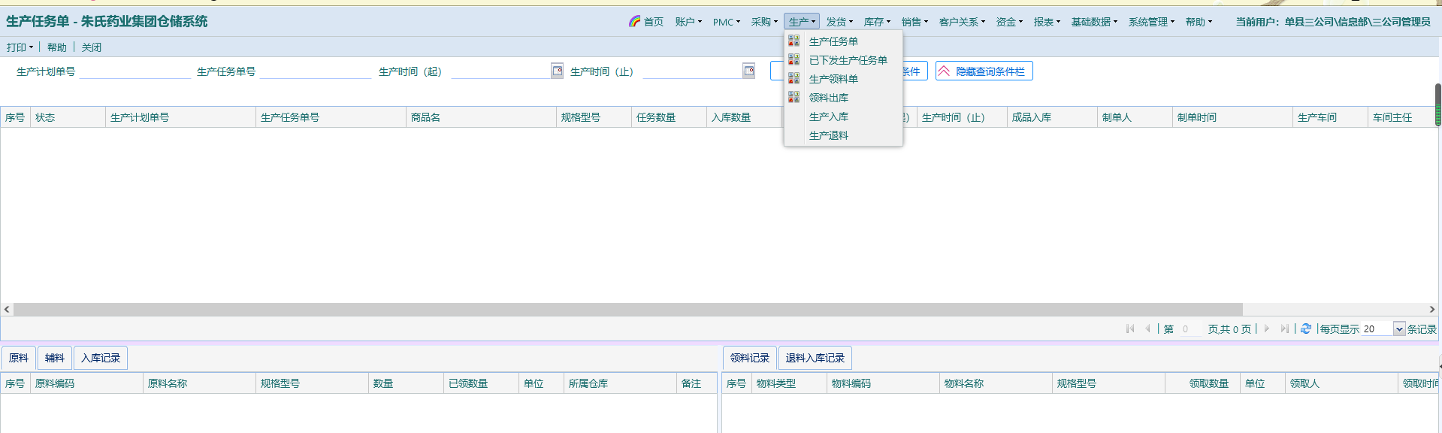Expand the 每页显示 records-per-page dropdown
This screenshot has height=433, width=1442.
(1399, 329)
